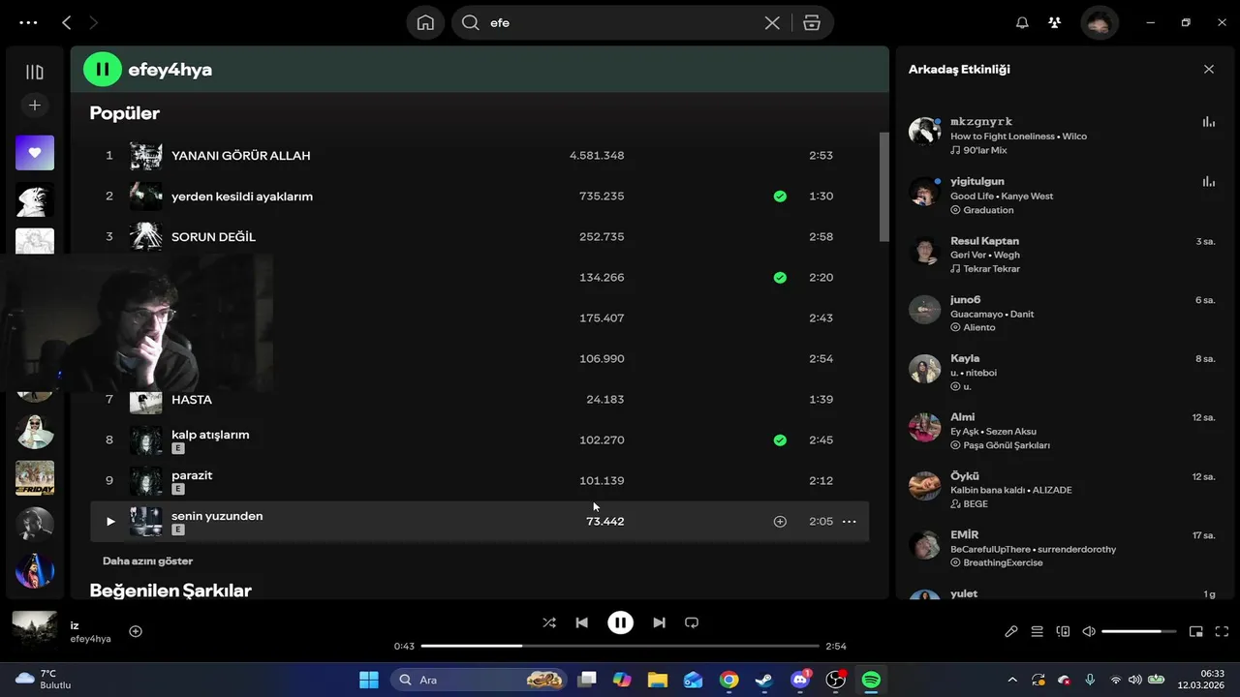This screenshot has height=697, width=1240.
Task: Open Paşa Gönül Şarkıları album link
Action: 1007,445
